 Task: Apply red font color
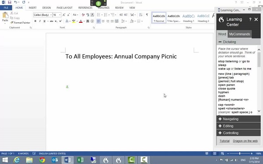[x=81, y=21]
